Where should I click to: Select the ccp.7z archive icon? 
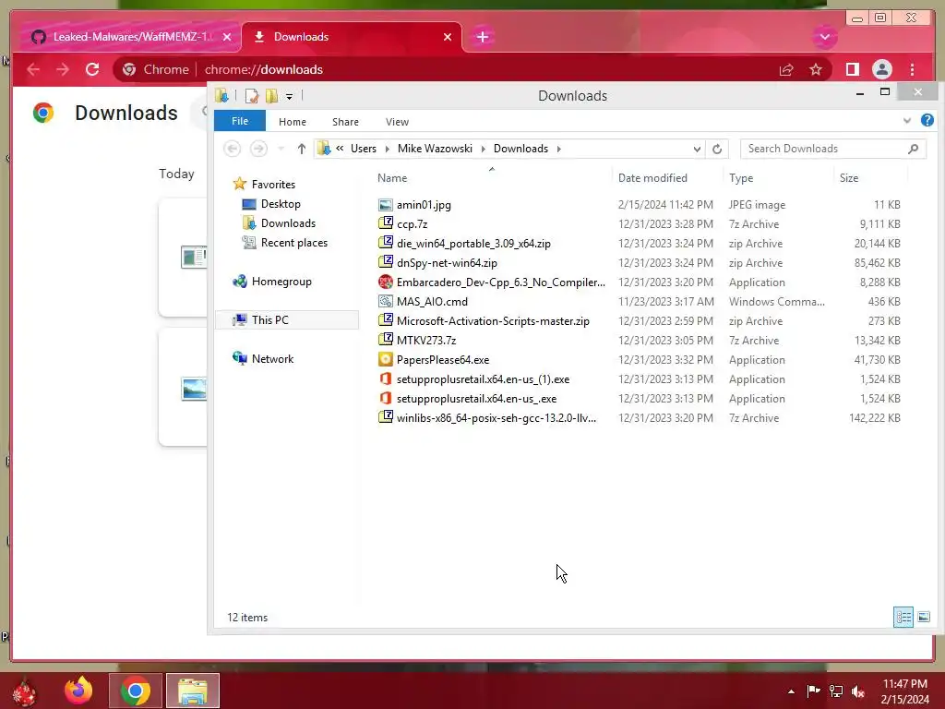point(385,223)
